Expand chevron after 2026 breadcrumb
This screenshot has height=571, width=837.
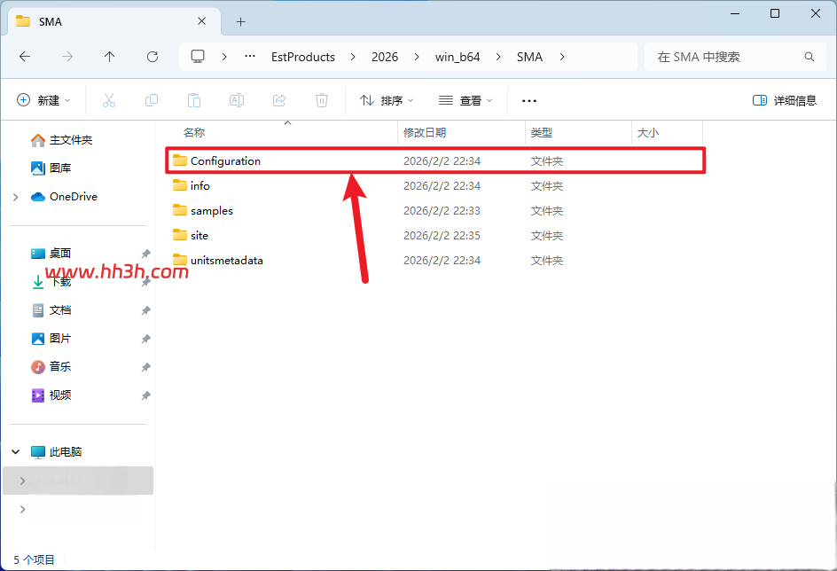click(x=417, y=57)
